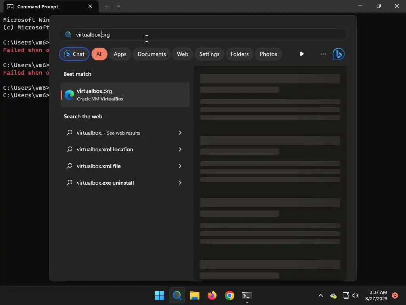Add a new terminal tab
406x305 pixels.
pyautogui.click(x=107, y=6)
